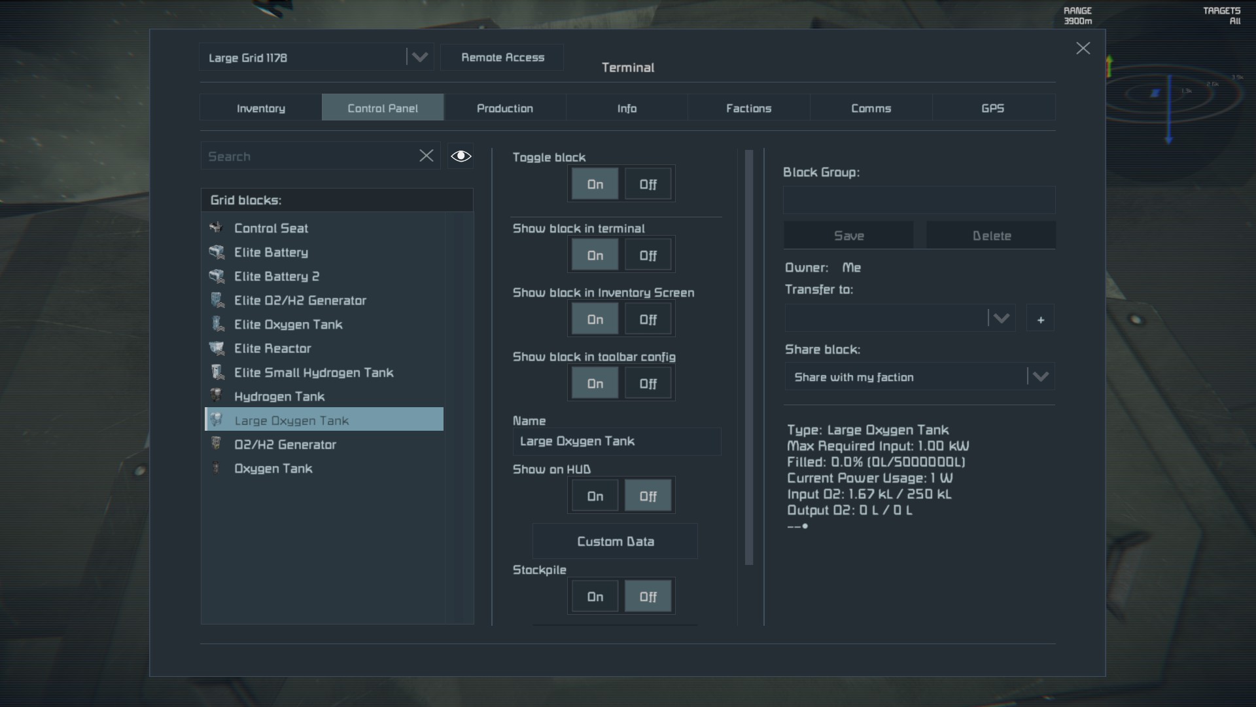This screenshot has width=1256, height=707.
Task: Expand the Large Grid 1178 dropdown
Action: pyautogui.click(x=419, y=57)
